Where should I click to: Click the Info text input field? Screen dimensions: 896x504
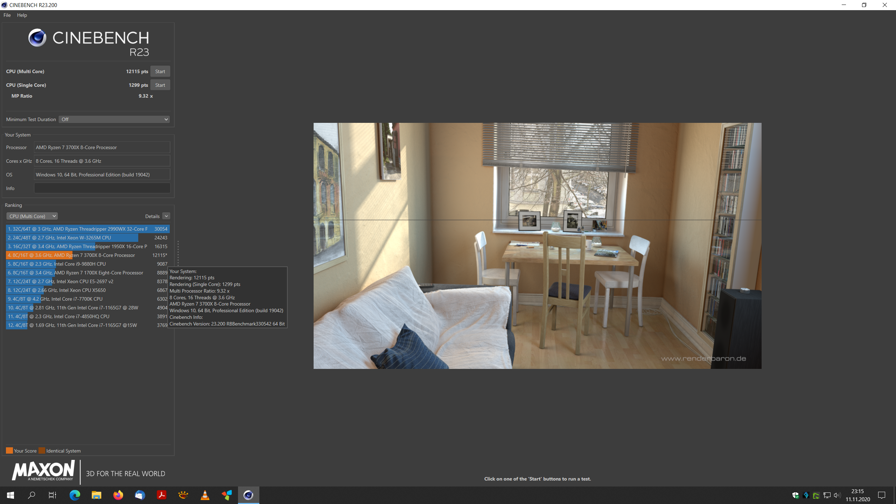(x=102, y=188)
